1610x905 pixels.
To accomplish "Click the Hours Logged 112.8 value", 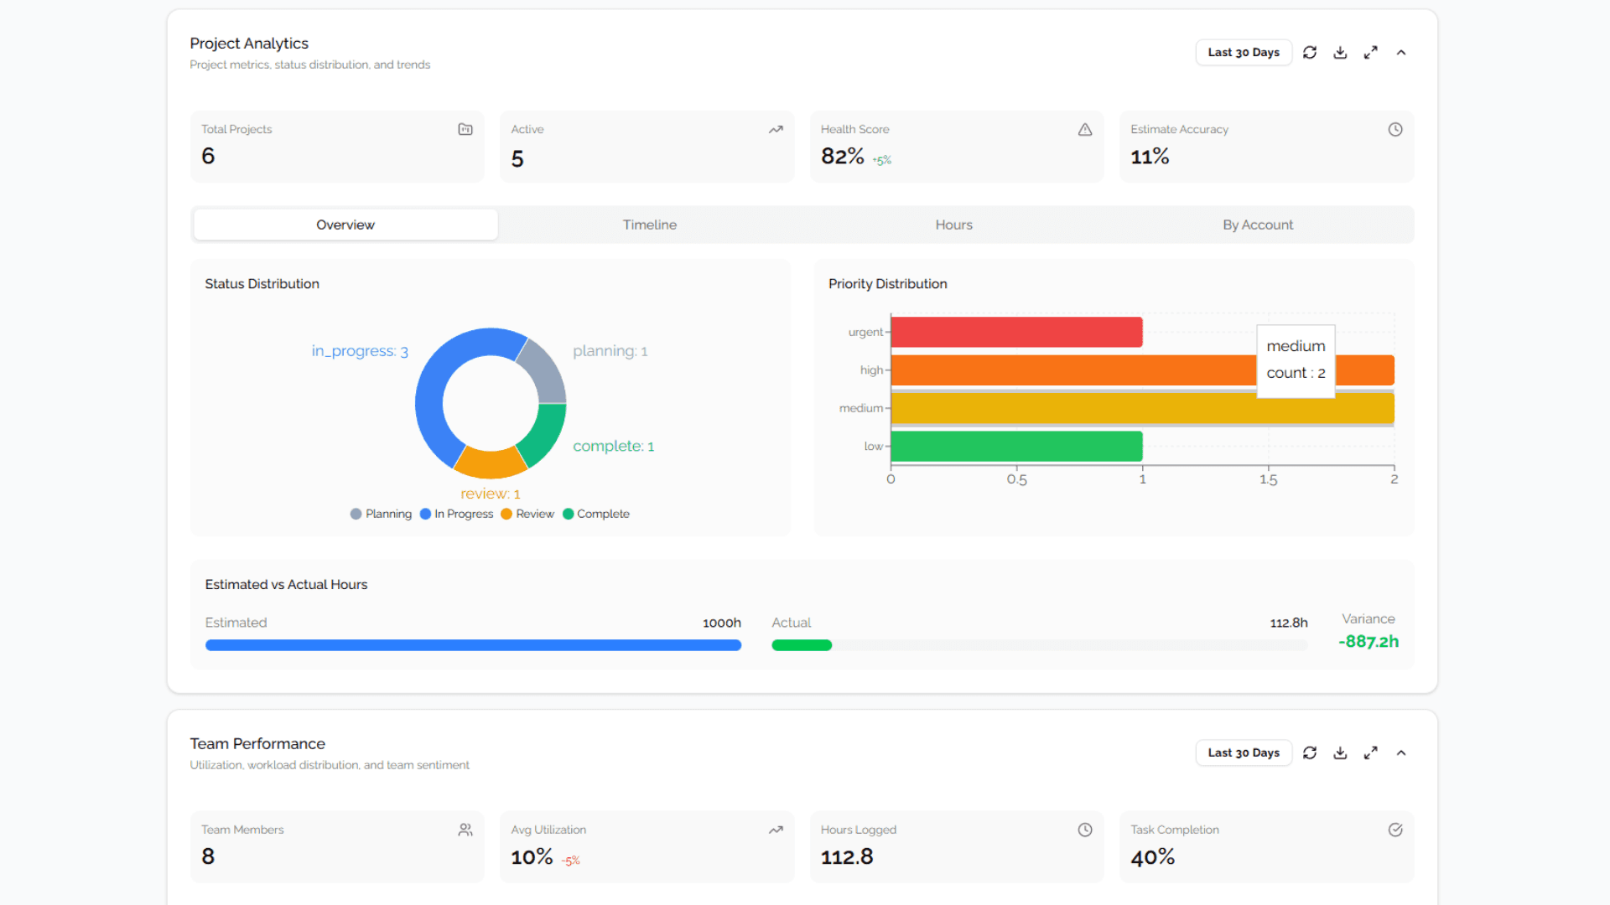I will 847,856.
